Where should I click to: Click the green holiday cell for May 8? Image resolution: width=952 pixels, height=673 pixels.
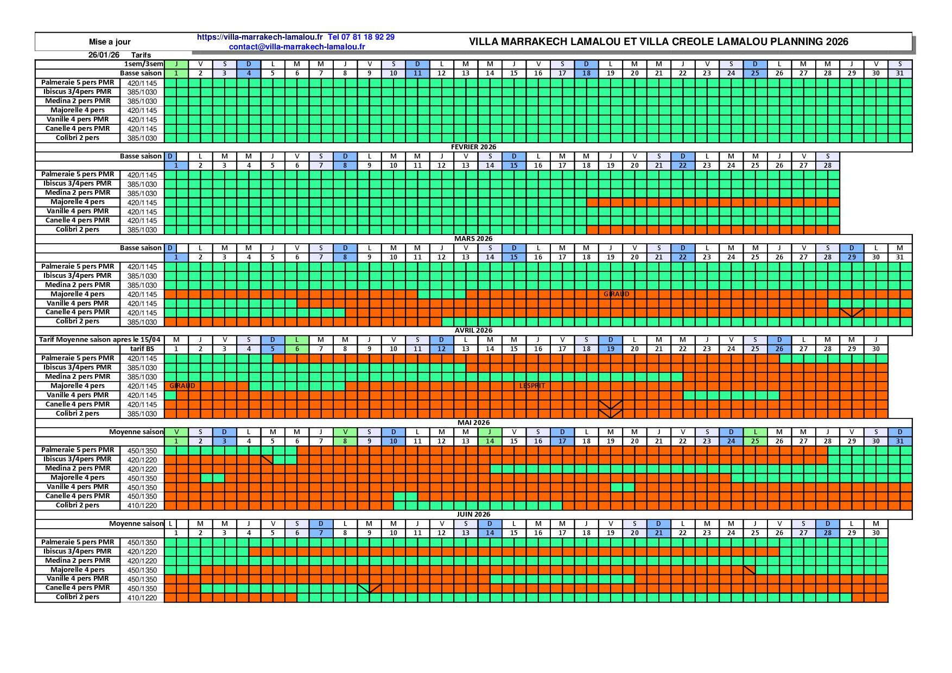click(345, 441)
